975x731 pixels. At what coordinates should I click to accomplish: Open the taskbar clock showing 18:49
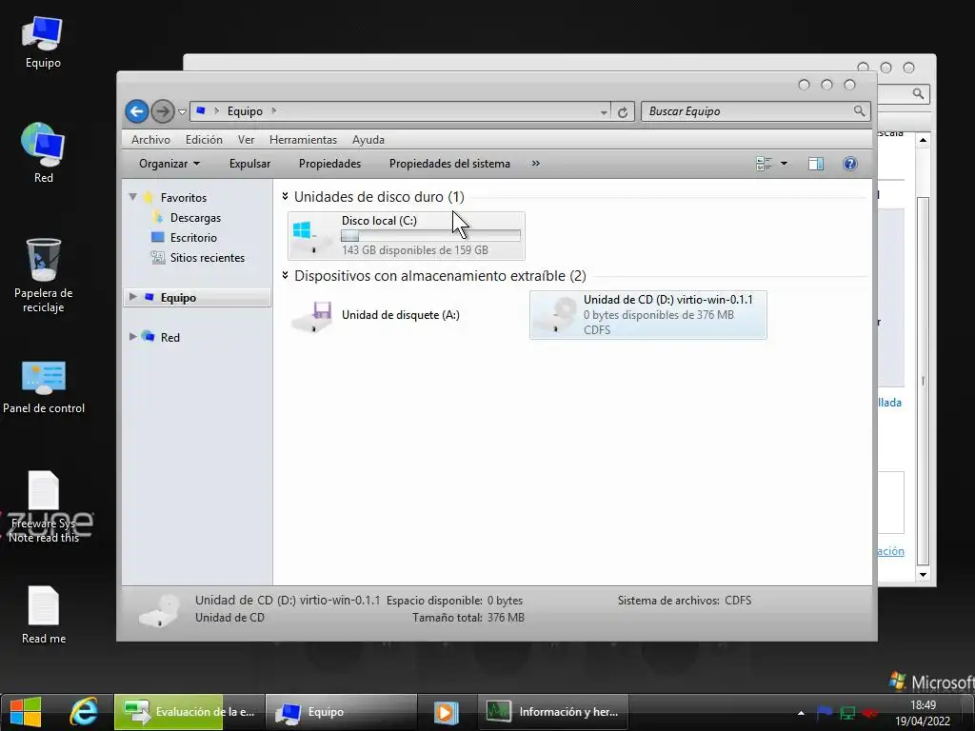(923, 713)
